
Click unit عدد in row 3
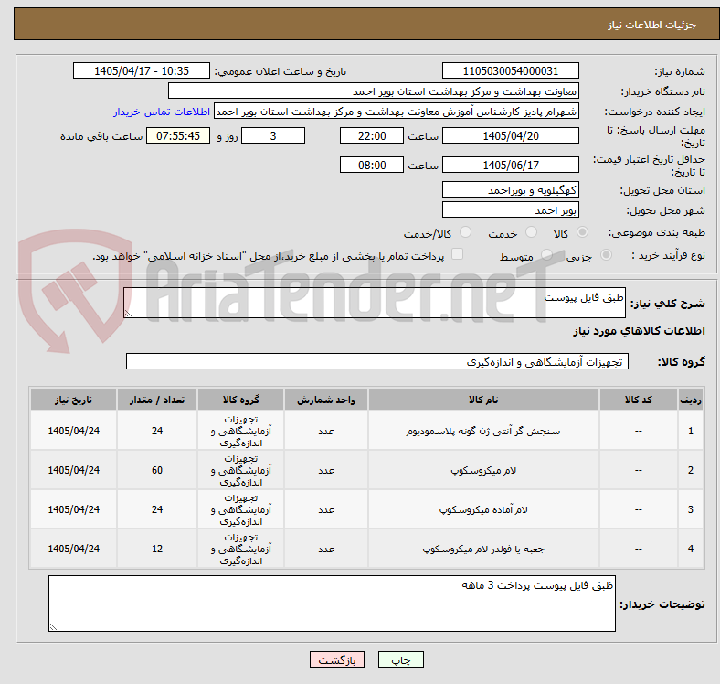coord(326,509)
